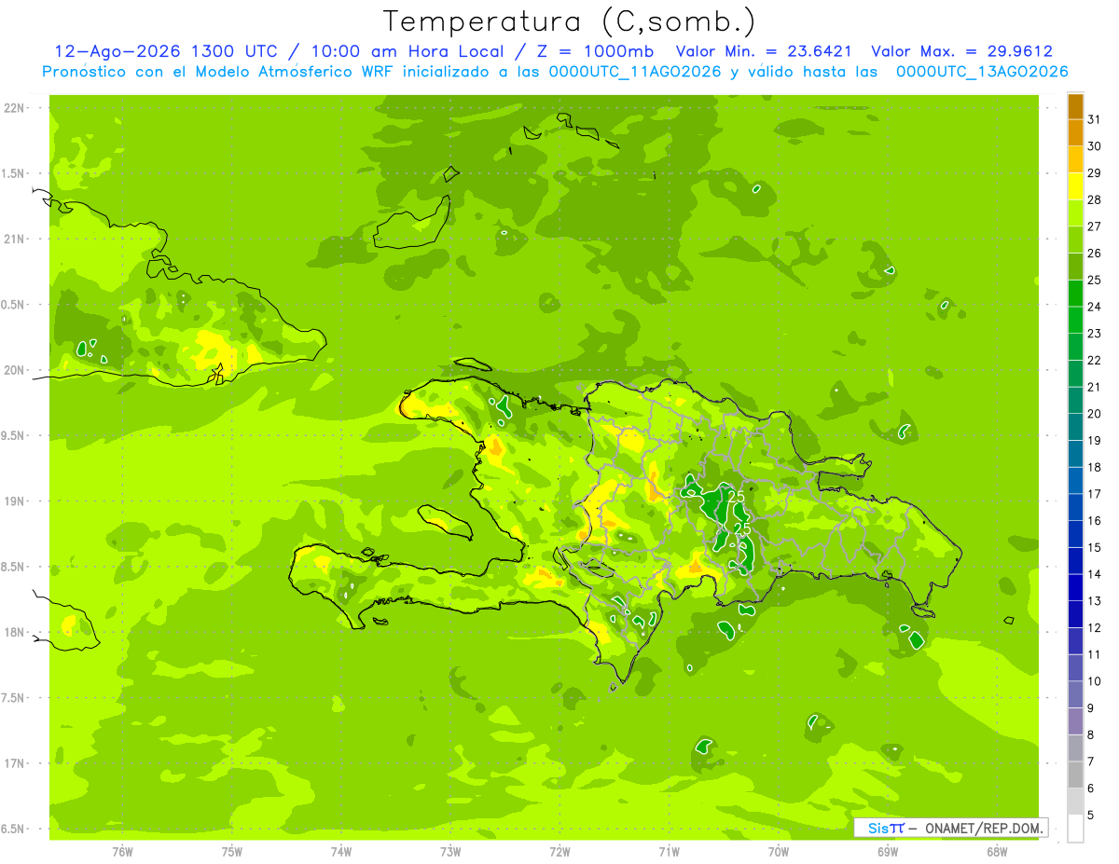Click the "ONAMET/REP.DOM." credit label

pyautogui.click(x=984, y=828)
